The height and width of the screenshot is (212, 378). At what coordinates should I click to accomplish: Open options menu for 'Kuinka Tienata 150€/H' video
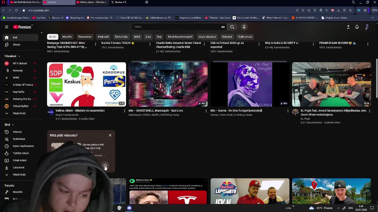[x=150, y=44]
